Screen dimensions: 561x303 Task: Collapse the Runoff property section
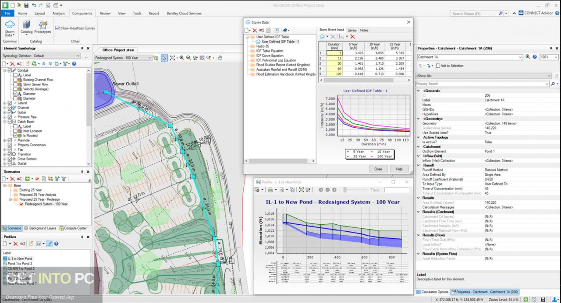click(419, 165)
